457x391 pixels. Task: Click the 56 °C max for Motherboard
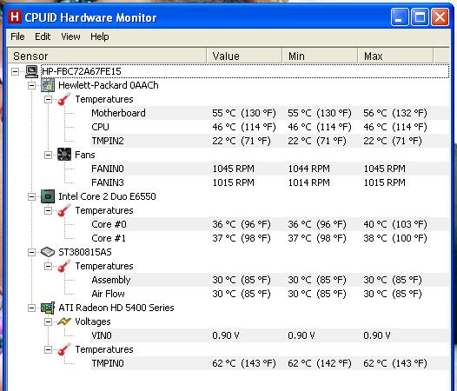(x=395, y=113)
